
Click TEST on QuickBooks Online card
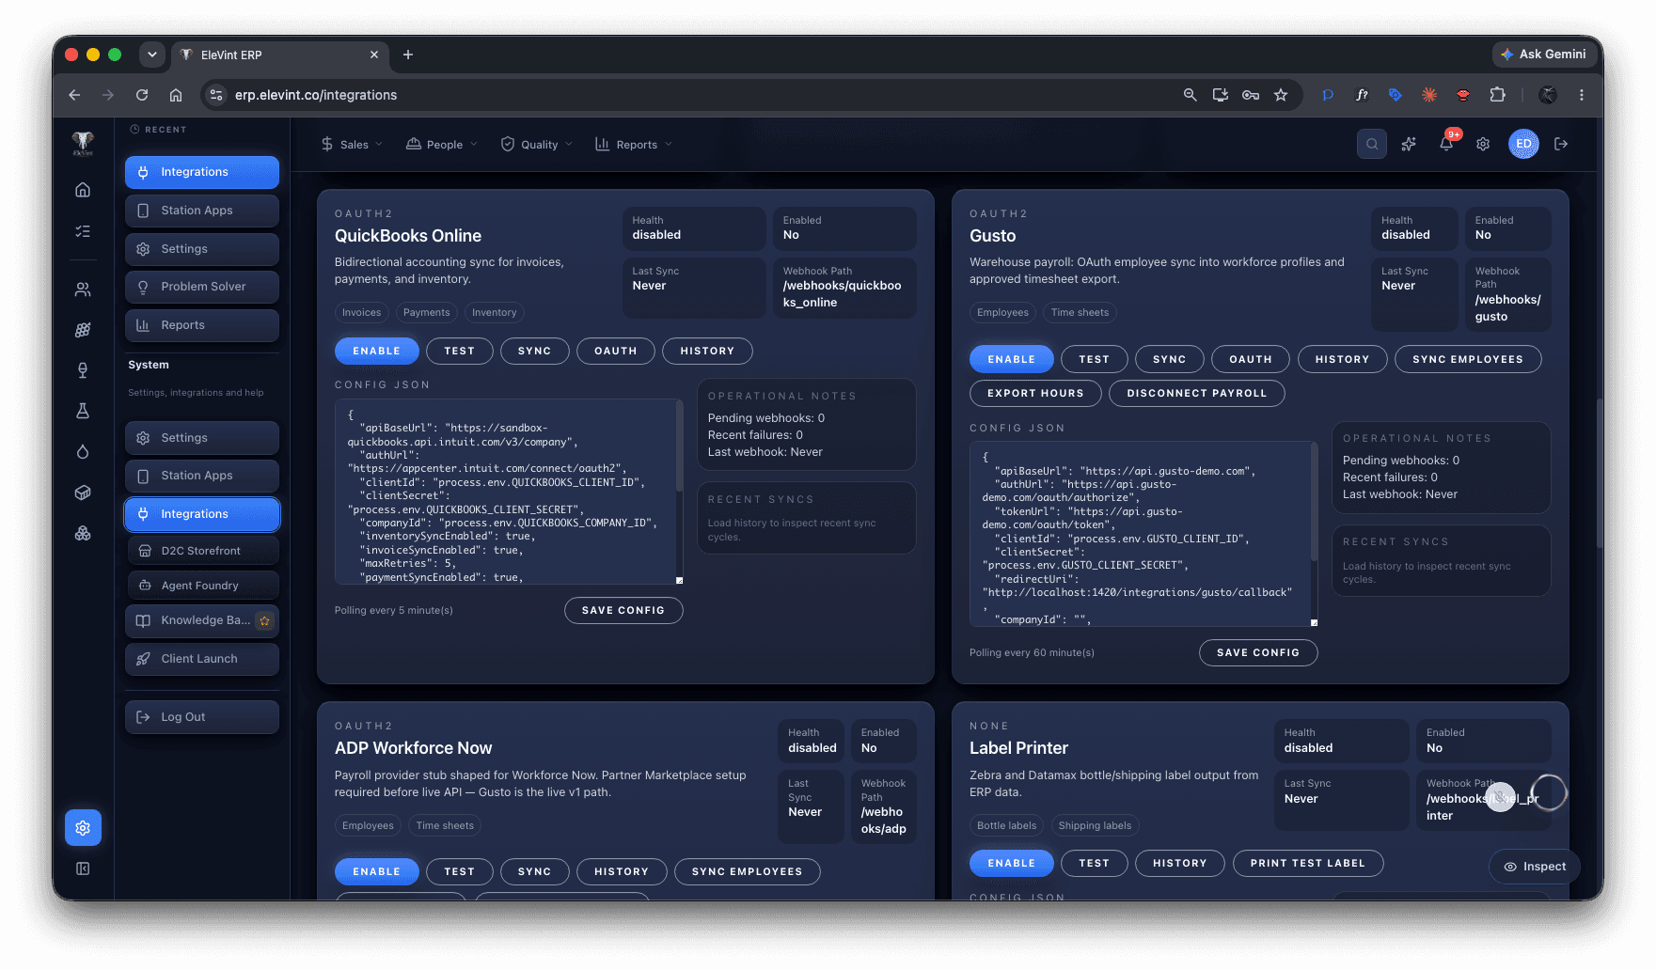point(460,351)
